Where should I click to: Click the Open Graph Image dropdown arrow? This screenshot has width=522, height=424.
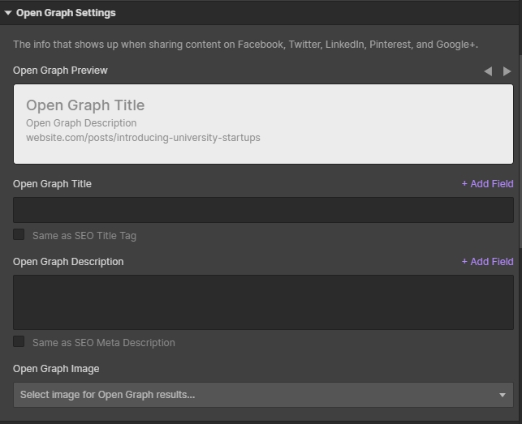(x=503, y=395)
